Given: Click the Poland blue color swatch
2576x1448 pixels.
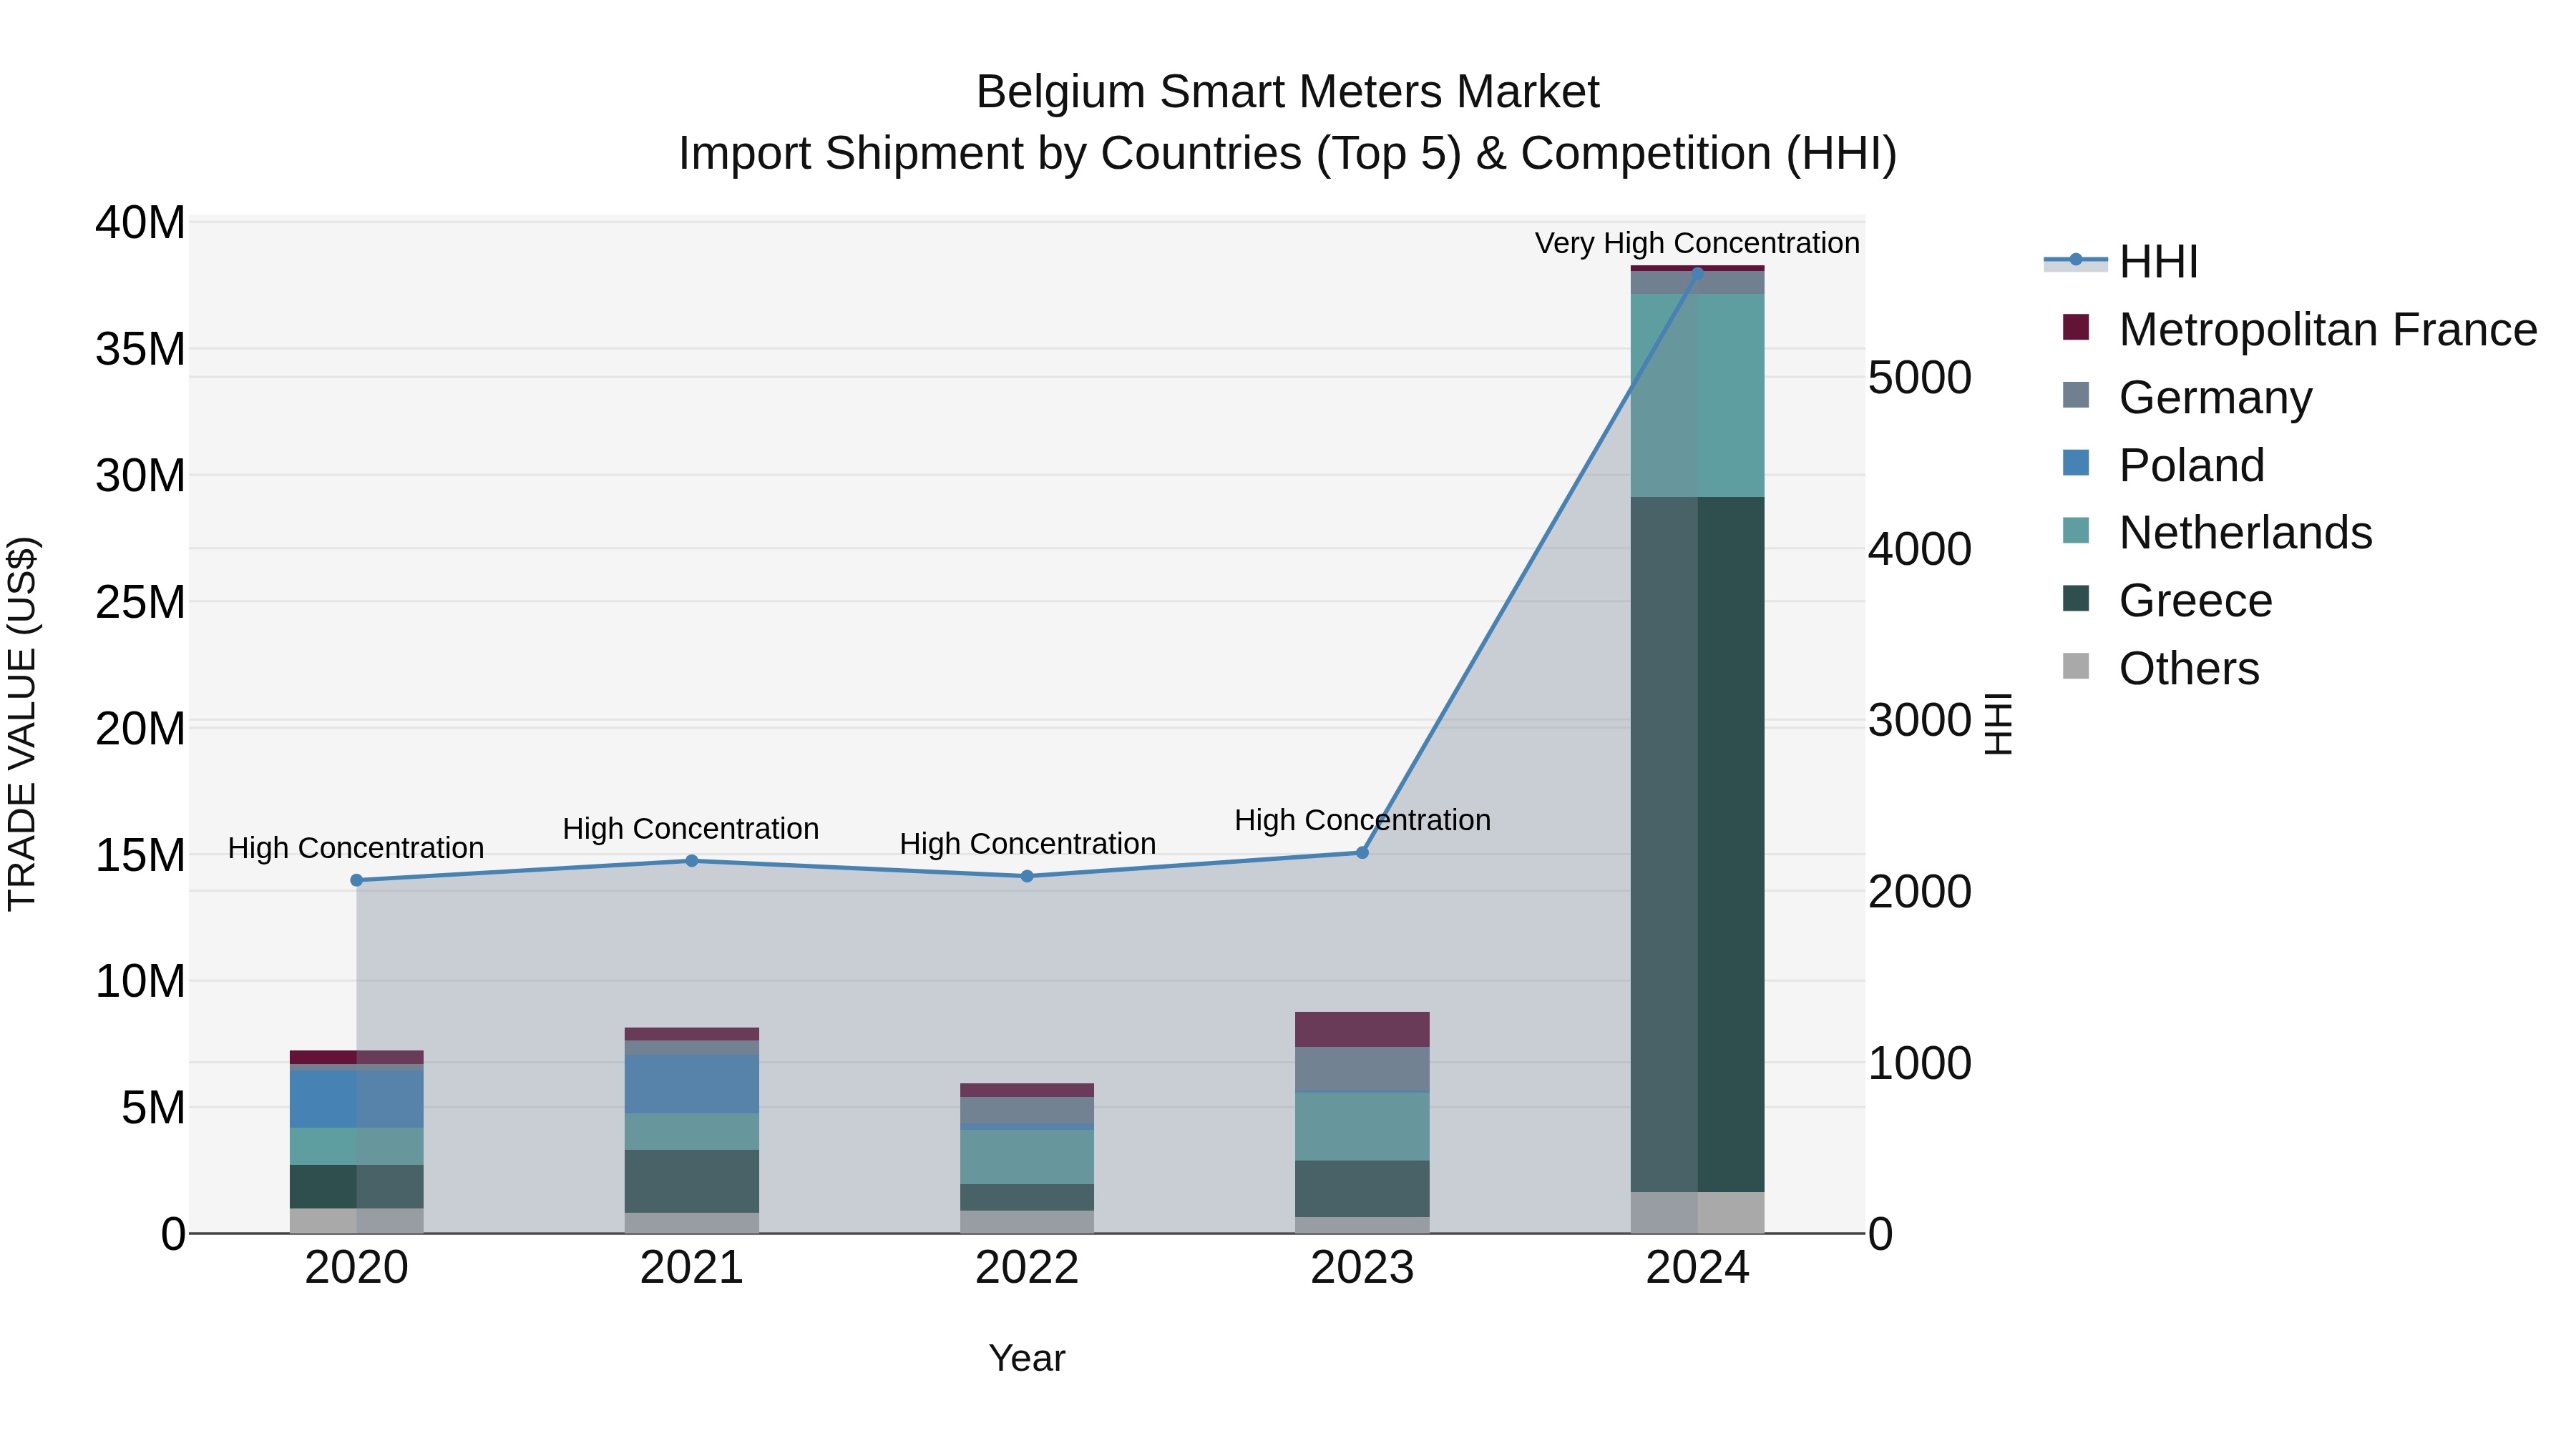Looking at the screenshot, I should pyautogui.click(x=2076, y=463).
